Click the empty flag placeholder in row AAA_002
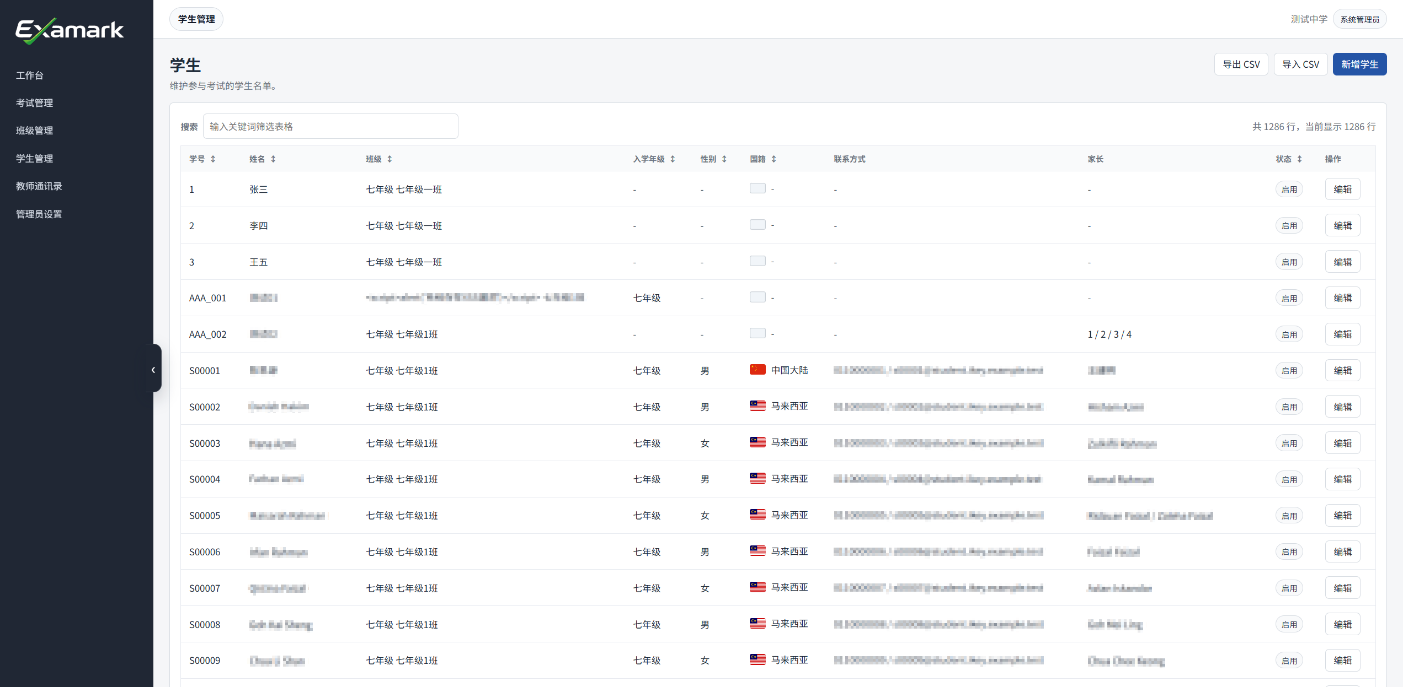 (757, 333)
